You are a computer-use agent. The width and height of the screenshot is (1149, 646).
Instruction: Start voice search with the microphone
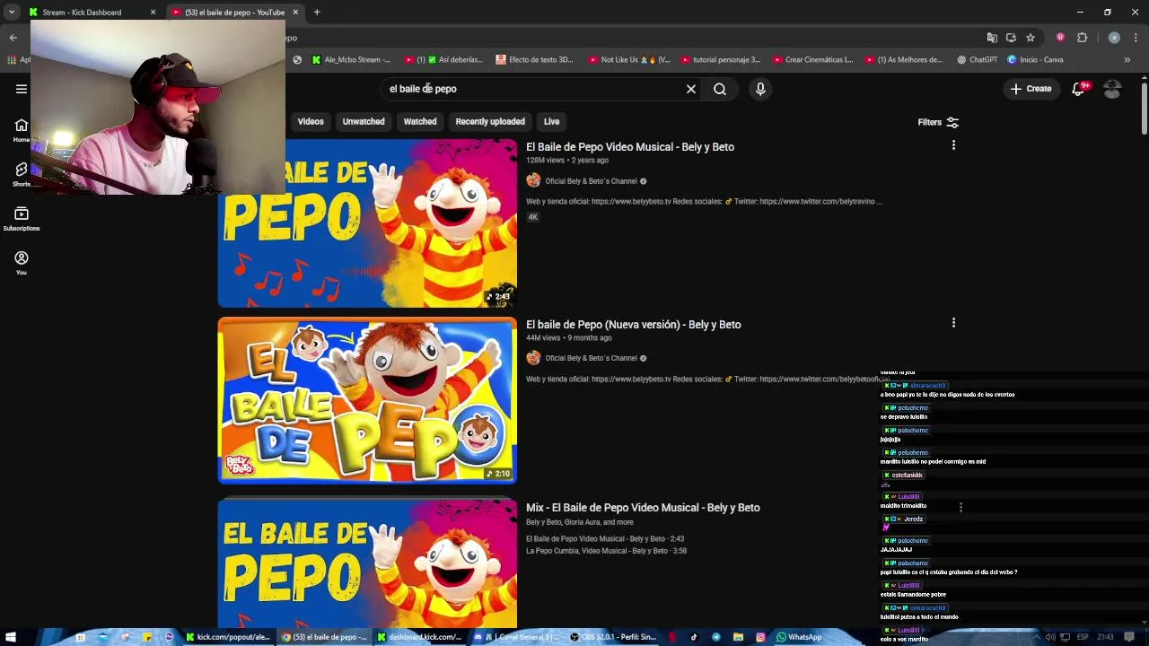coord(760,89)
